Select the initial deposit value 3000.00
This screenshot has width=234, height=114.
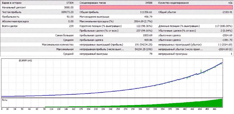coord(69,7)
